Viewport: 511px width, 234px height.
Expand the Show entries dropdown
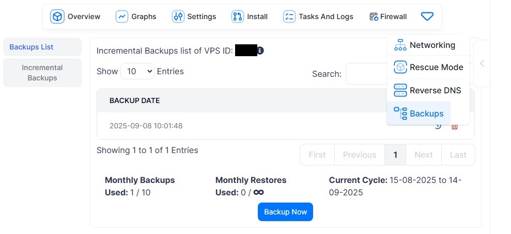pyautogui.click(x=137, y=72)
